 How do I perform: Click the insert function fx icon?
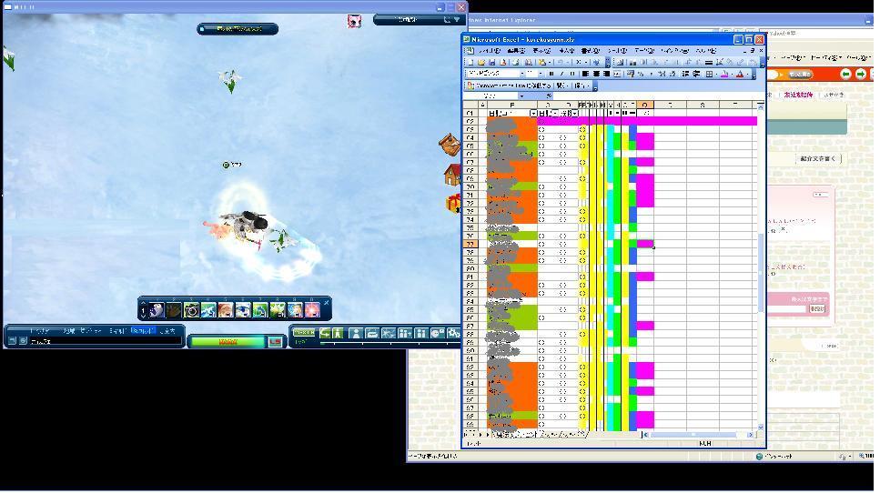pos(549,96)
